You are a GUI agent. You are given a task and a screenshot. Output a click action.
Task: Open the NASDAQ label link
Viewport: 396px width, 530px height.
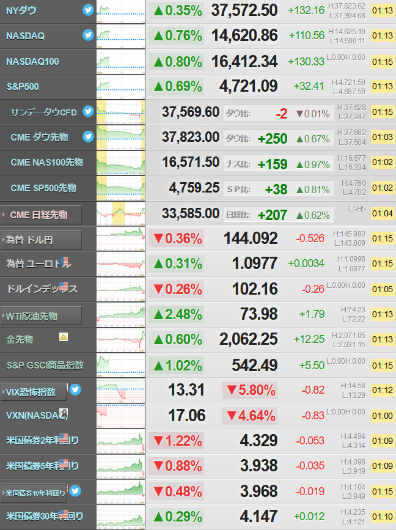(25, 36)
